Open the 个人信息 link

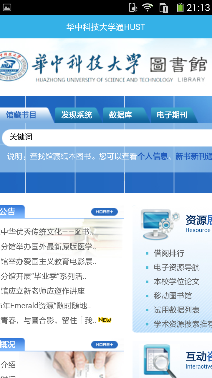click(x=153, y=156)
